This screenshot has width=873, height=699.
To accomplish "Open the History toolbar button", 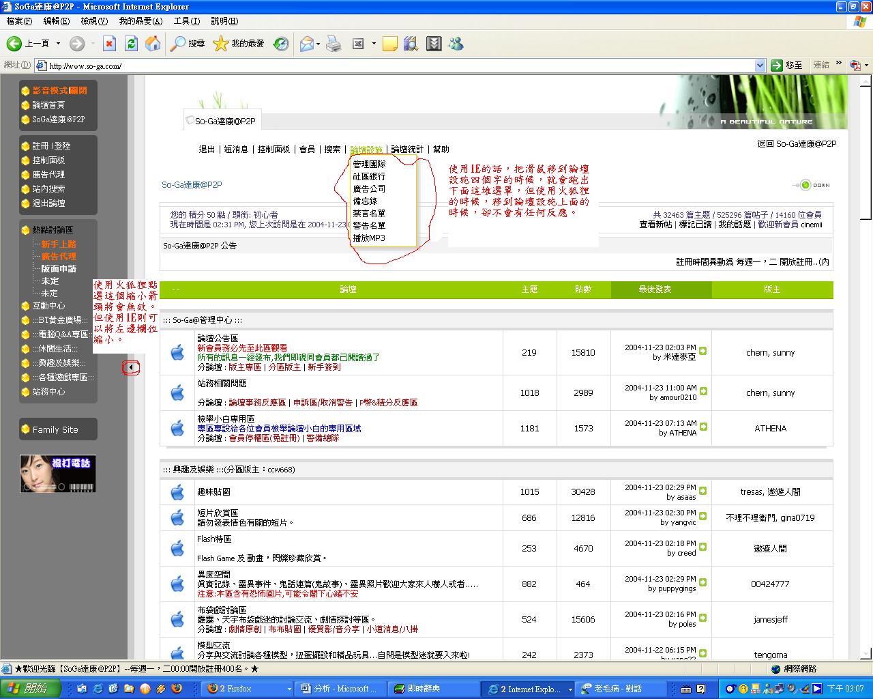I will coord(281,44).
